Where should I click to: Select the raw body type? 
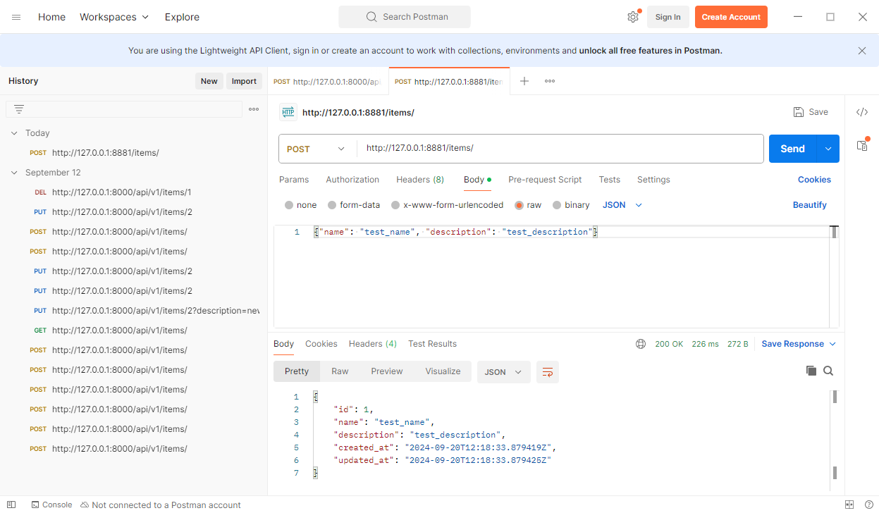click(x=528, y=205)
